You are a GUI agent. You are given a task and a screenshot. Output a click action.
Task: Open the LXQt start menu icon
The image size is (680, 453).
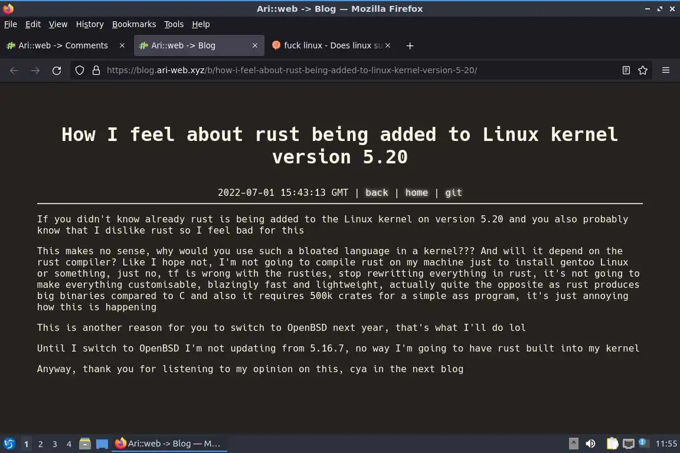pyautogui.click(x=9, y=444)
